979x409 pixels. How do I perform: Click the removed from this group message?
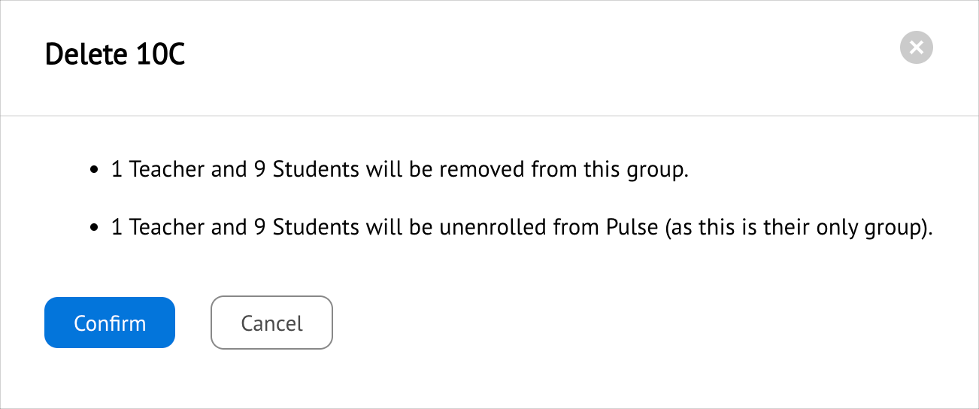400,169
